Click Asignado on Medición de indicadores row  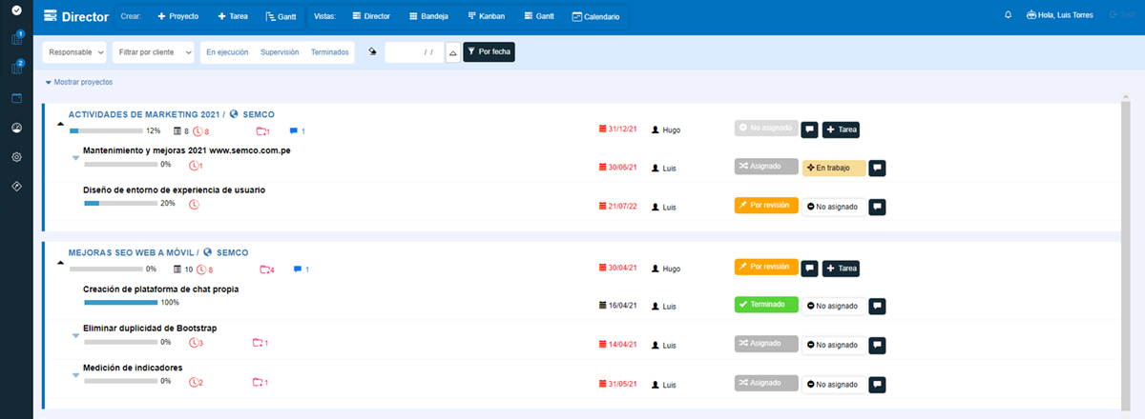click(766, 382)
